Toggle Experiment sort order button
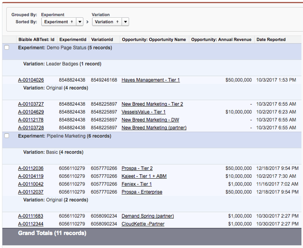 [x=59, y=22]
